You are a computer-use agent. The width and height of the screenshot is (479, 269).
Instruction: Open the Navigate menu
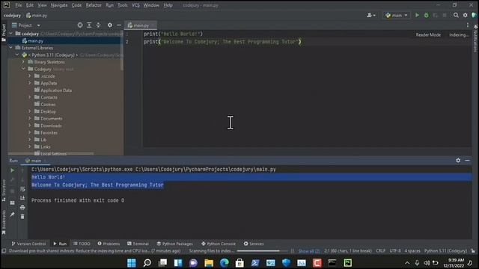coord(59,5)
